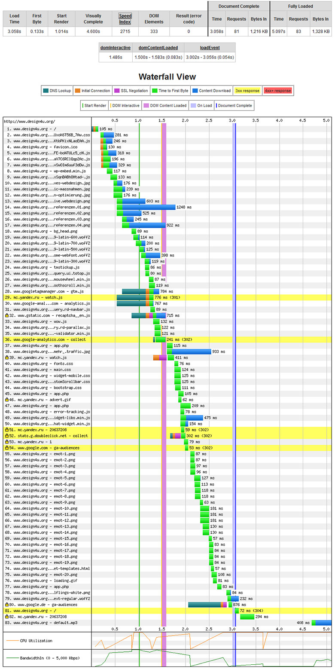
Task: Select row 33 wow.js request
Action: pyautogui.click(x=36, y=321)
